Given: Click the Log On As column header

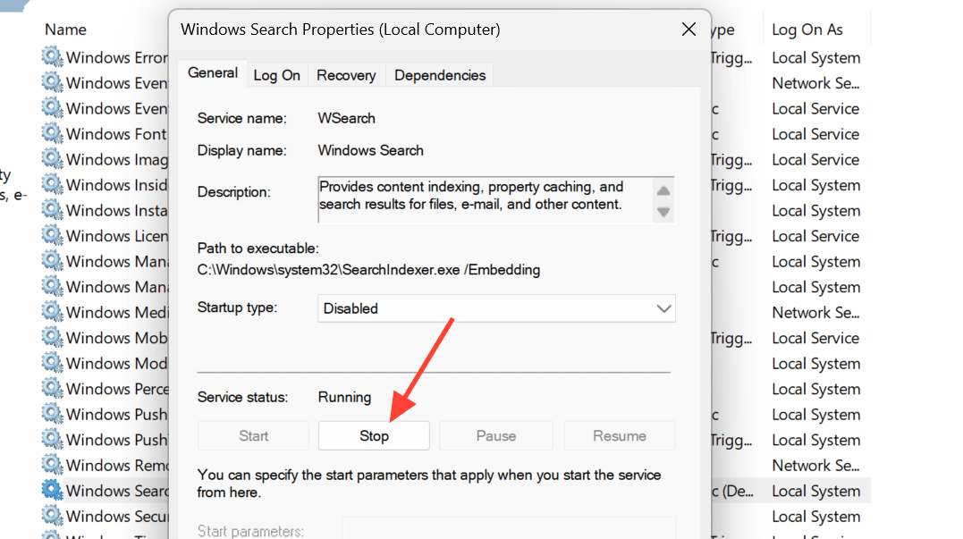Looking at the screenshot, I should (807, 29).
